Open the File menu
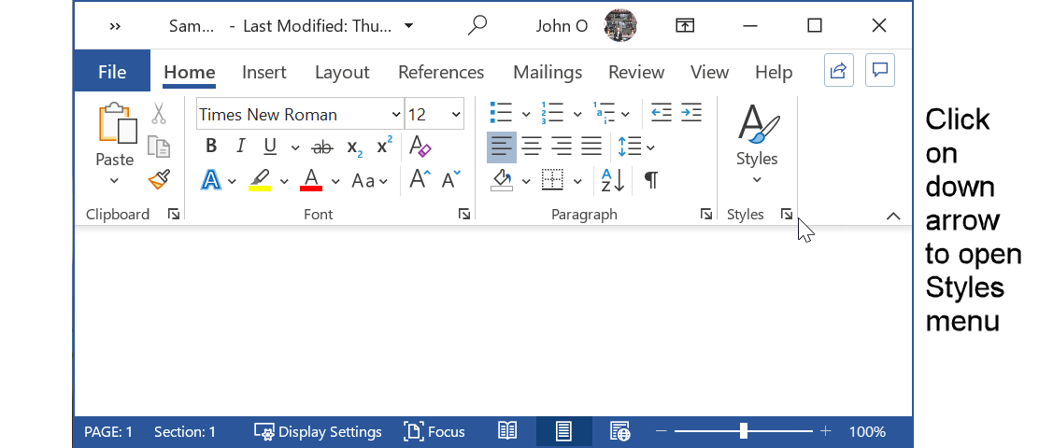Viewport: 1039px width, 448px height. coord(112,72)
